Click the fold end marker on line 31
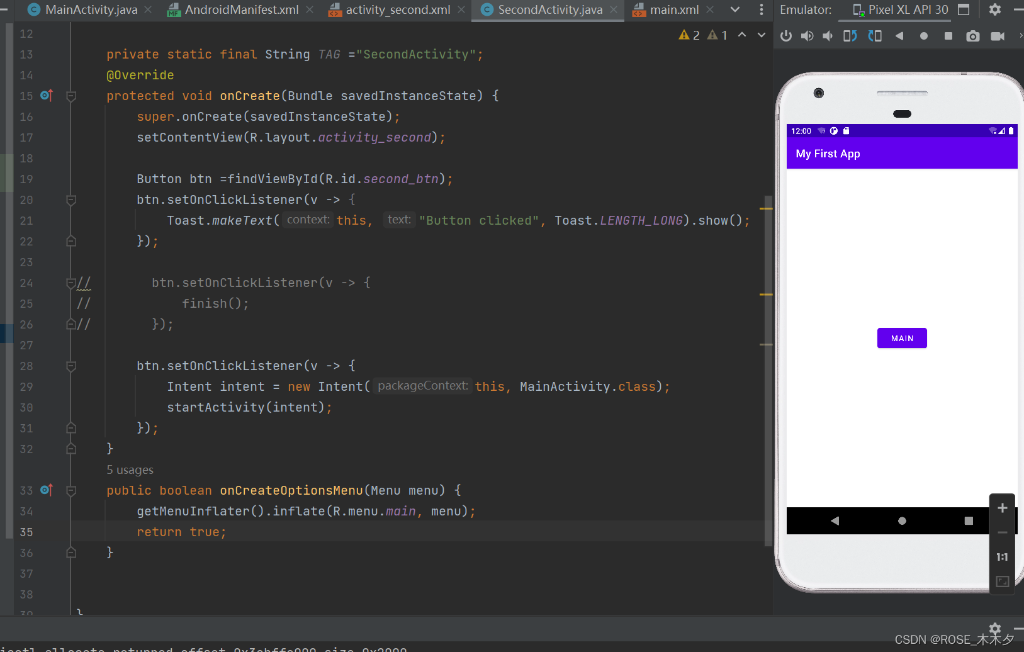The image size is (1024, 652). [x=71, y=428]
